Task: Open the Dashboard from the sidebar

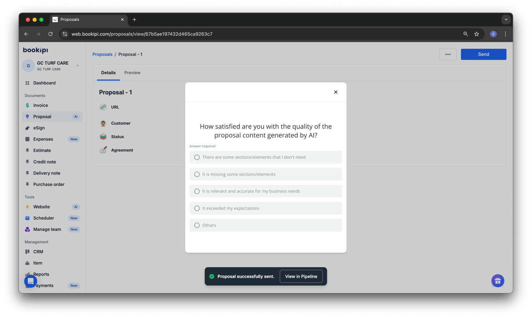Action: click(44, 83)
